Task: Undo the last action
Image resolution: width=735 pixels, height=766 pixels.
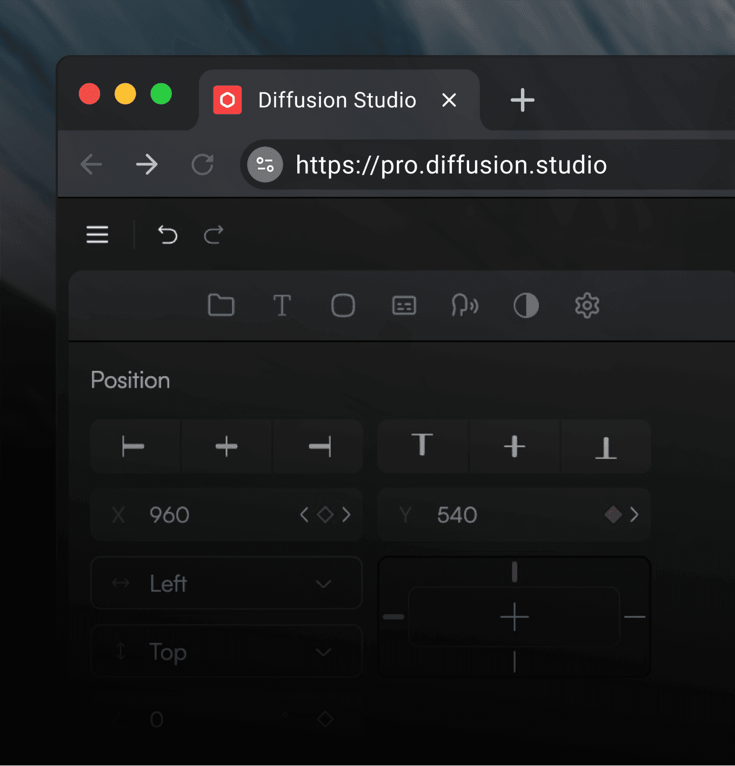Action: (x=168, y=235)
